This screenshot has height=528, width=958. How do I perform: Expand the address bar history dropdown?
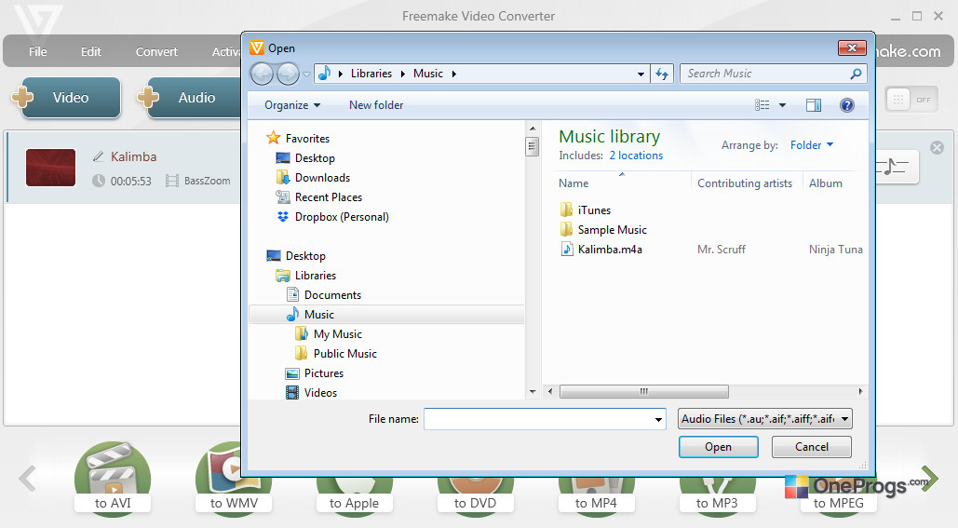(641, 74)
